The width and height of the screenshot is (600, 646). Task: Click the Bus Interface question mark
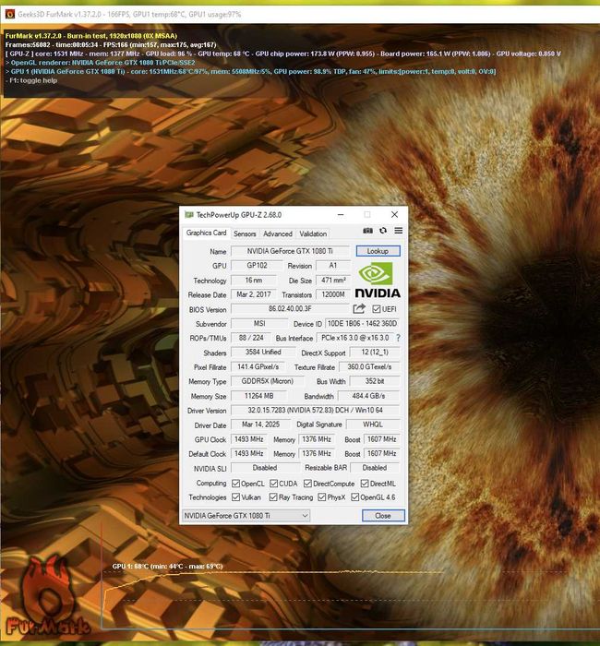coord(398,338)
